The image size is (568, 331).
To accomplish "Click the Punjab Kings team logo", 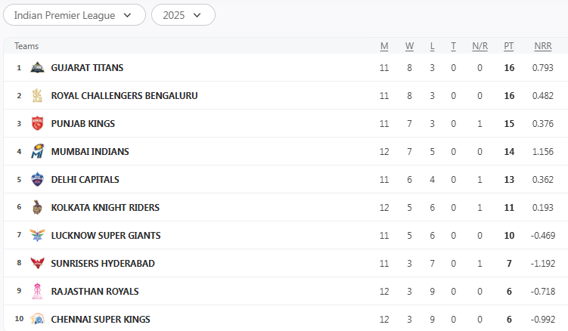I will coord(37,123).
